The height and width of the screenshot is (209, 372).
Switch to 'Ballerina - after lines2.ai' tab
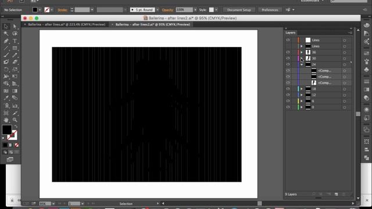[152, 24]
